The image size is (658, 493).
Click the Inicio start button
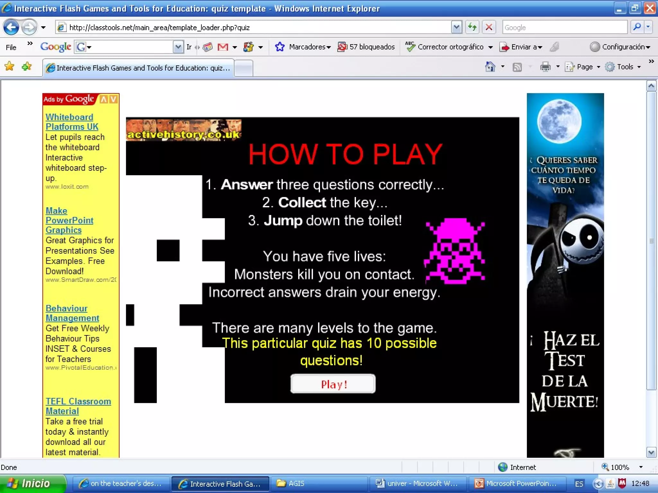pos(32,483)
